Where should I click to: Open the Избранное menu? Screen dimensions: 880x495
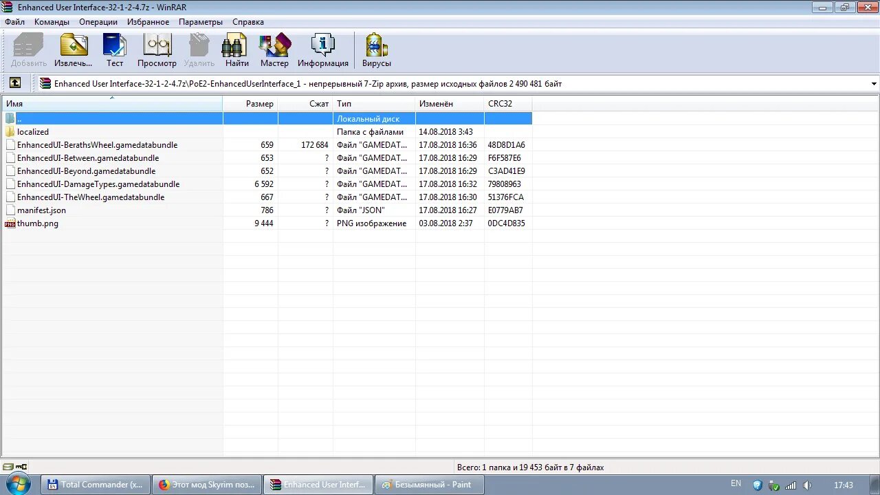click(x=148, y=22)
